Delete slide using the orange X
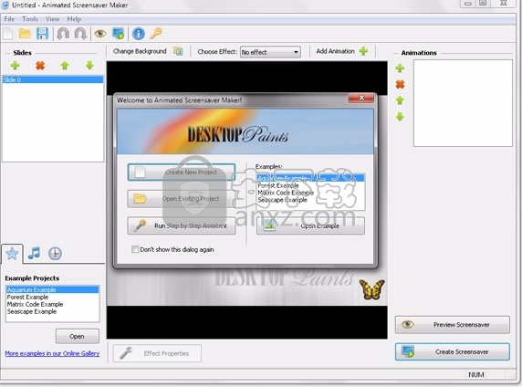Screen dimensions: 522x387 40,66
